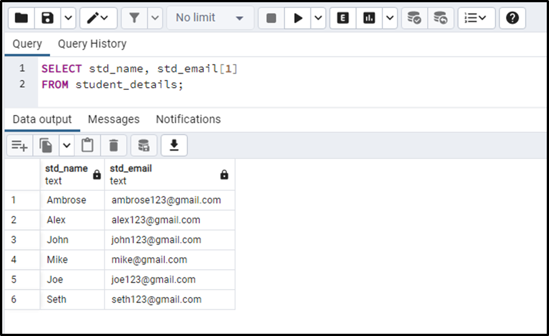Stop the running query
Viewport: 549px width, 336px height.
pos(271,18)
